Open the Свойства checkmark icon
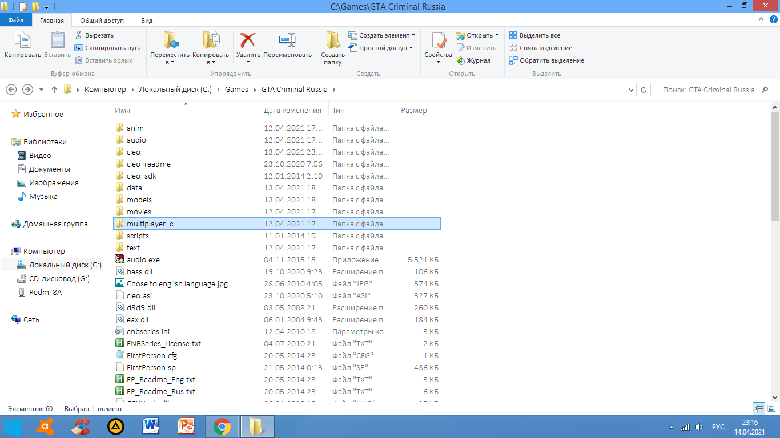Viewport: 780px width, 438px height. 439,40
